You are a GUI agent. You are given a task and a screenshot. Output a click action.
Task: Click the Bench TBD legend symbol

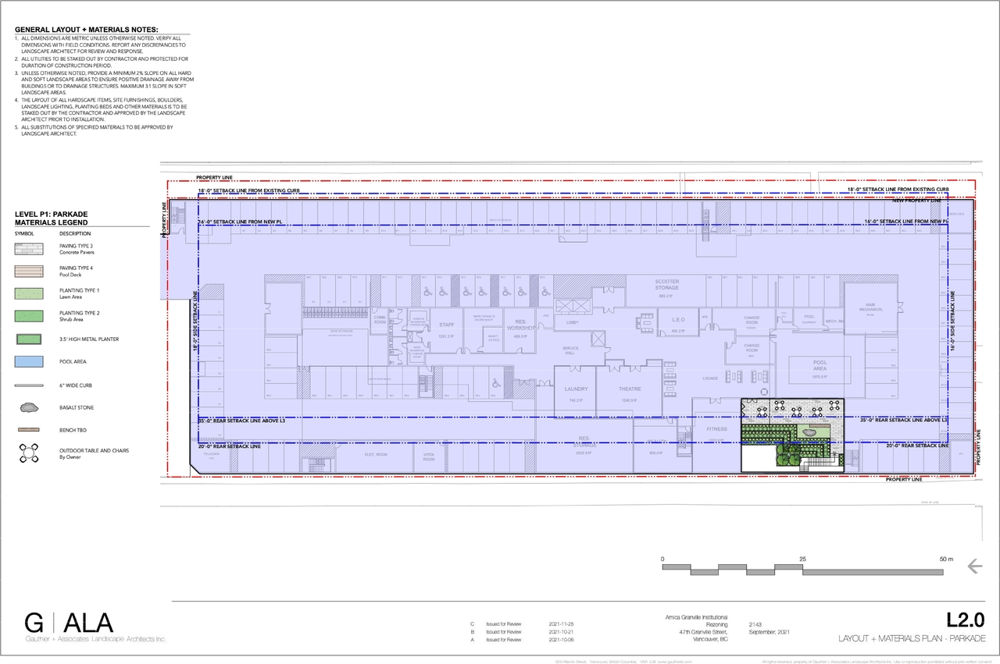point(30,430)
